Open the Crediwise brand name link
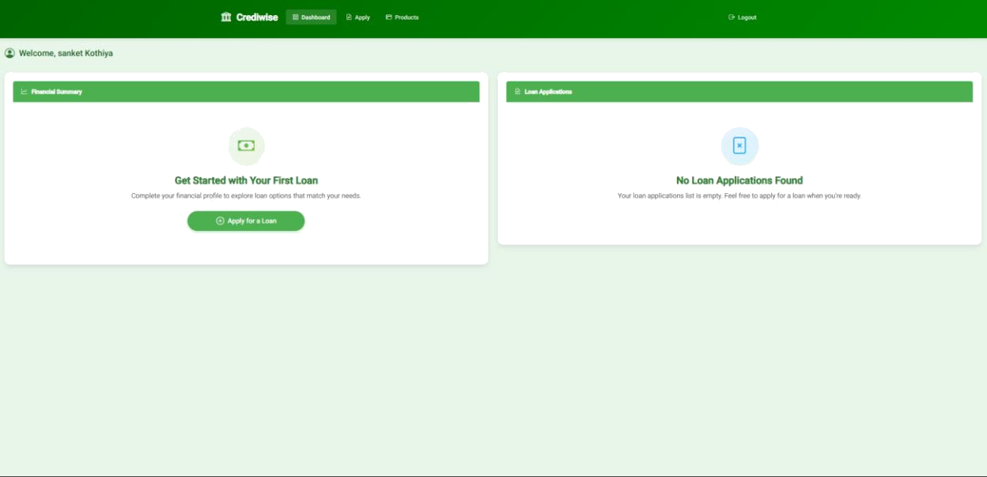The height and width of the screenshot is (477, 987). 257,17
